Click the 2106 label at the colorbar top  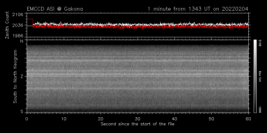click(x=260, y=43)
